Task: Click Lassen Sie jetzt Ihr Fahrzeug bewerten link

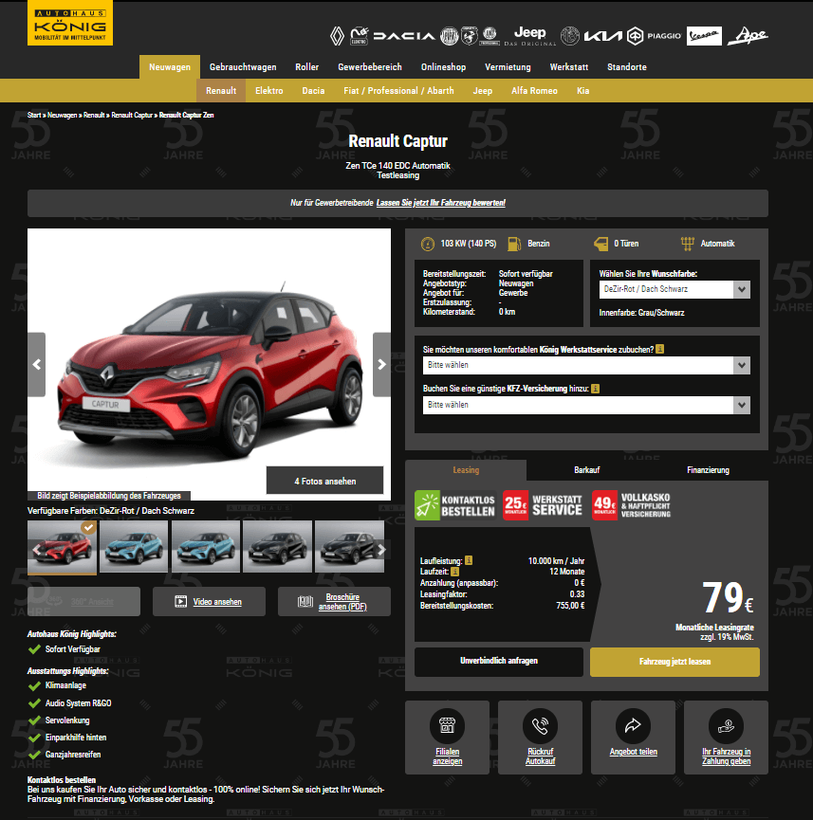Action: pyautogui.click(x=441, y=203)
